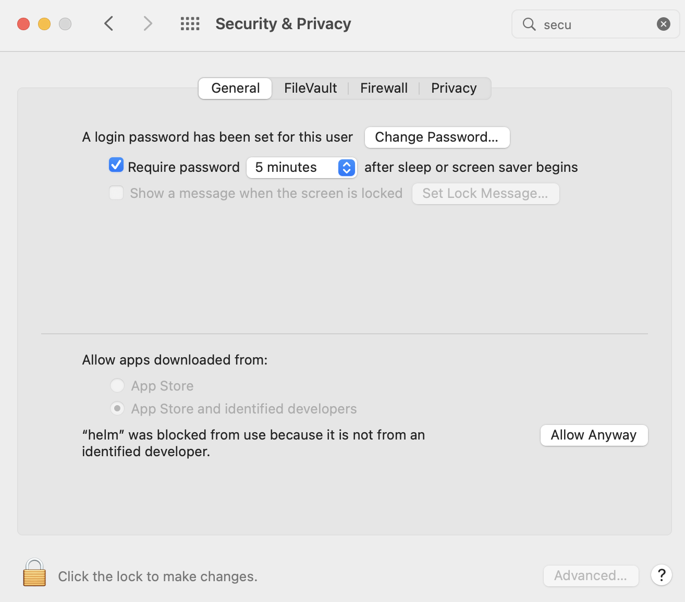Click the stepper arrows on the minutes selector
685x602 pixels.
pos(346,167)
